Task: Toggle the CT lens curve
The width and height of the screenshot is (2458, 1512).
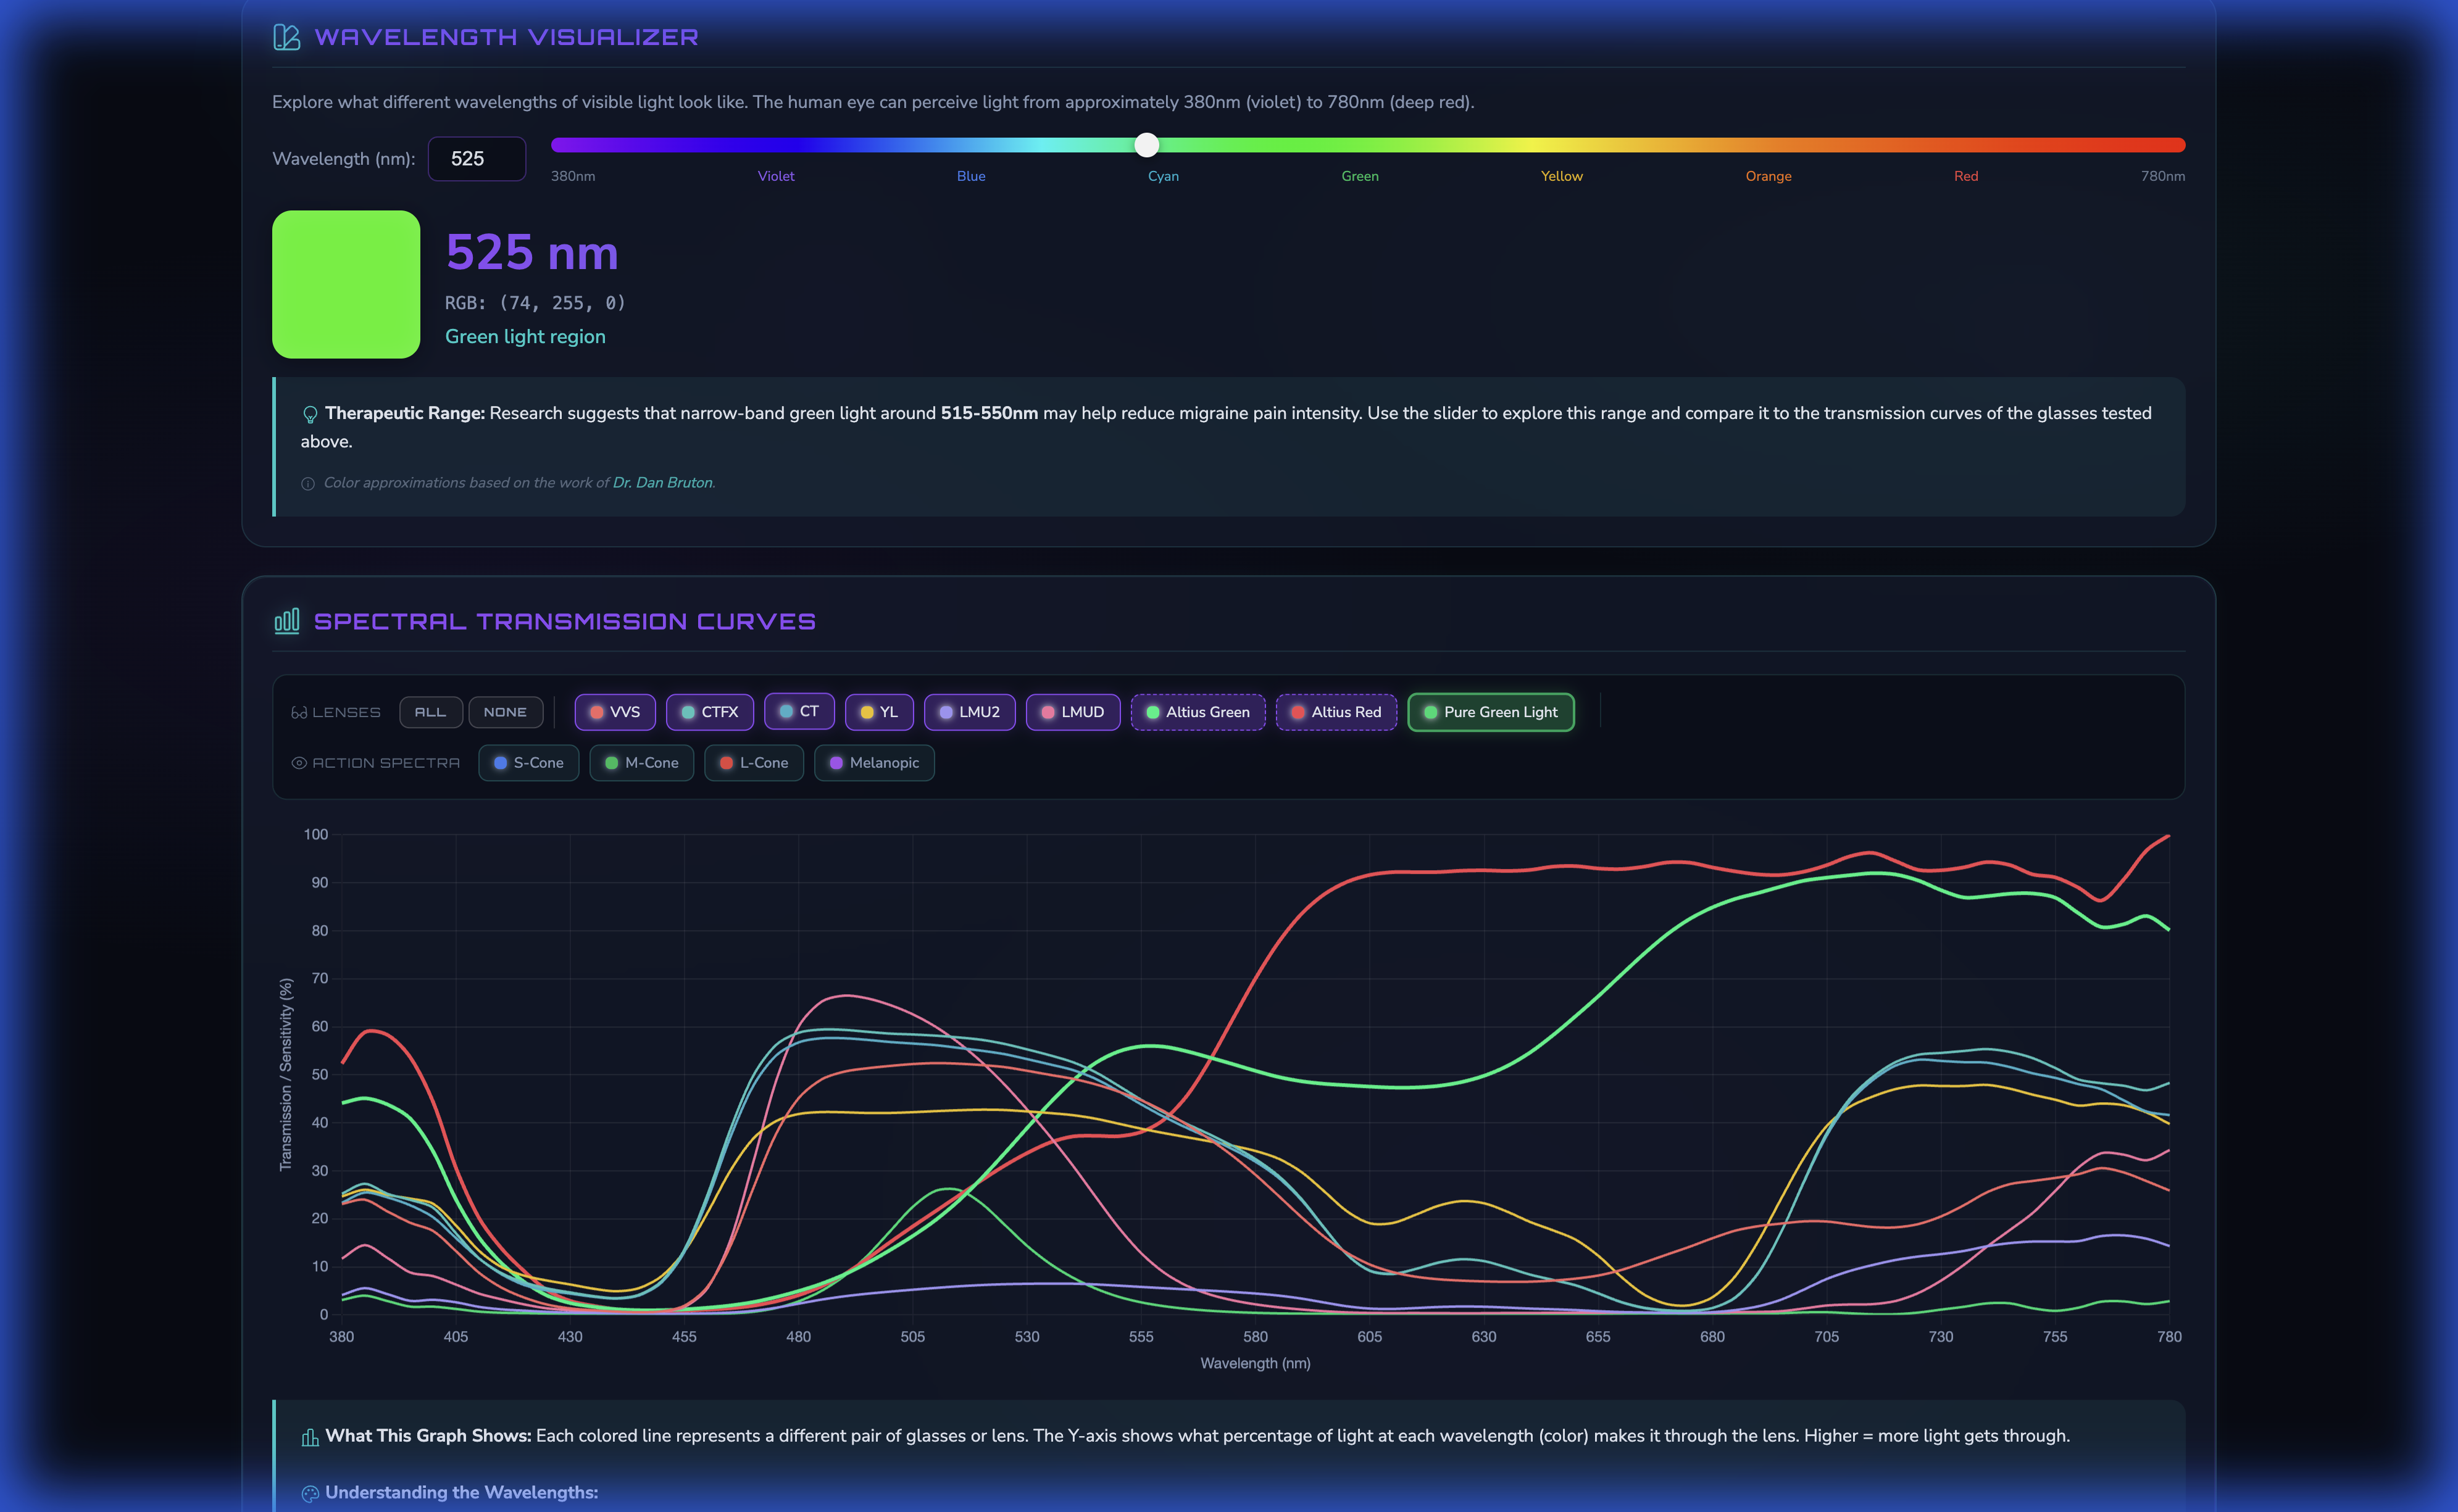Action: [x=799, y=711]
